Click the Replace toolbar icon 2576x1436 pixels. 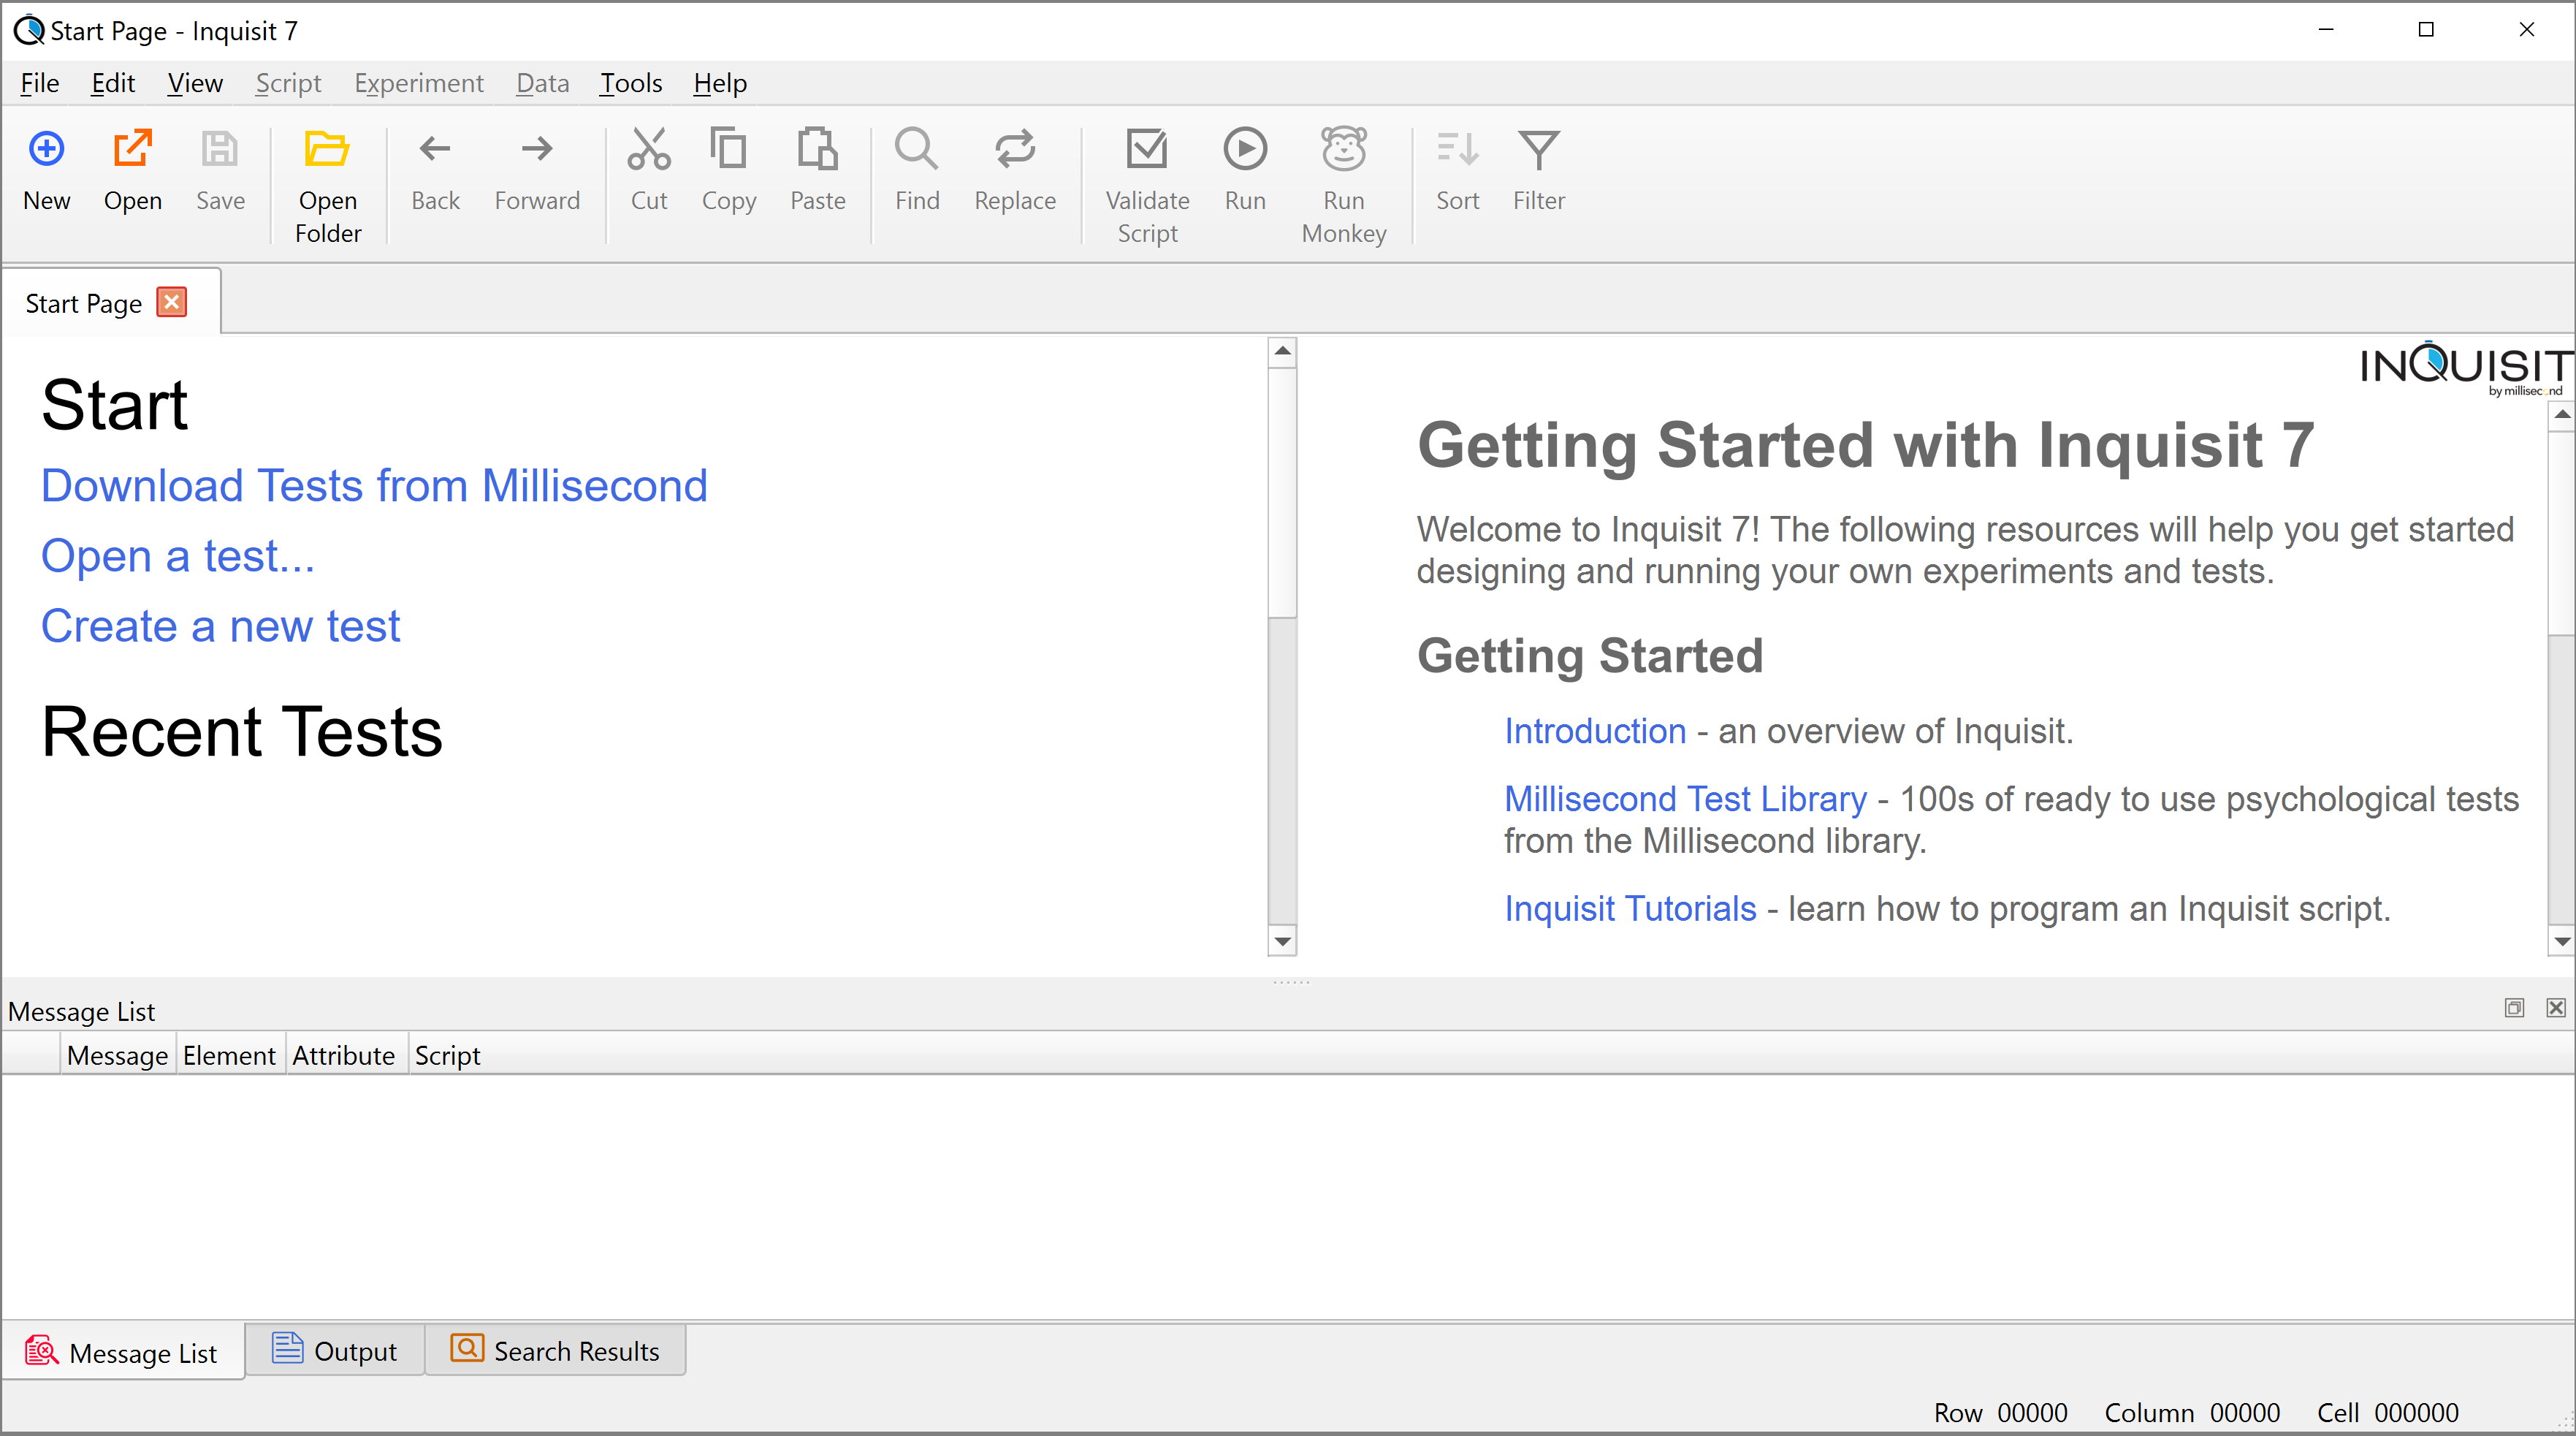[x=1015, y=150]
